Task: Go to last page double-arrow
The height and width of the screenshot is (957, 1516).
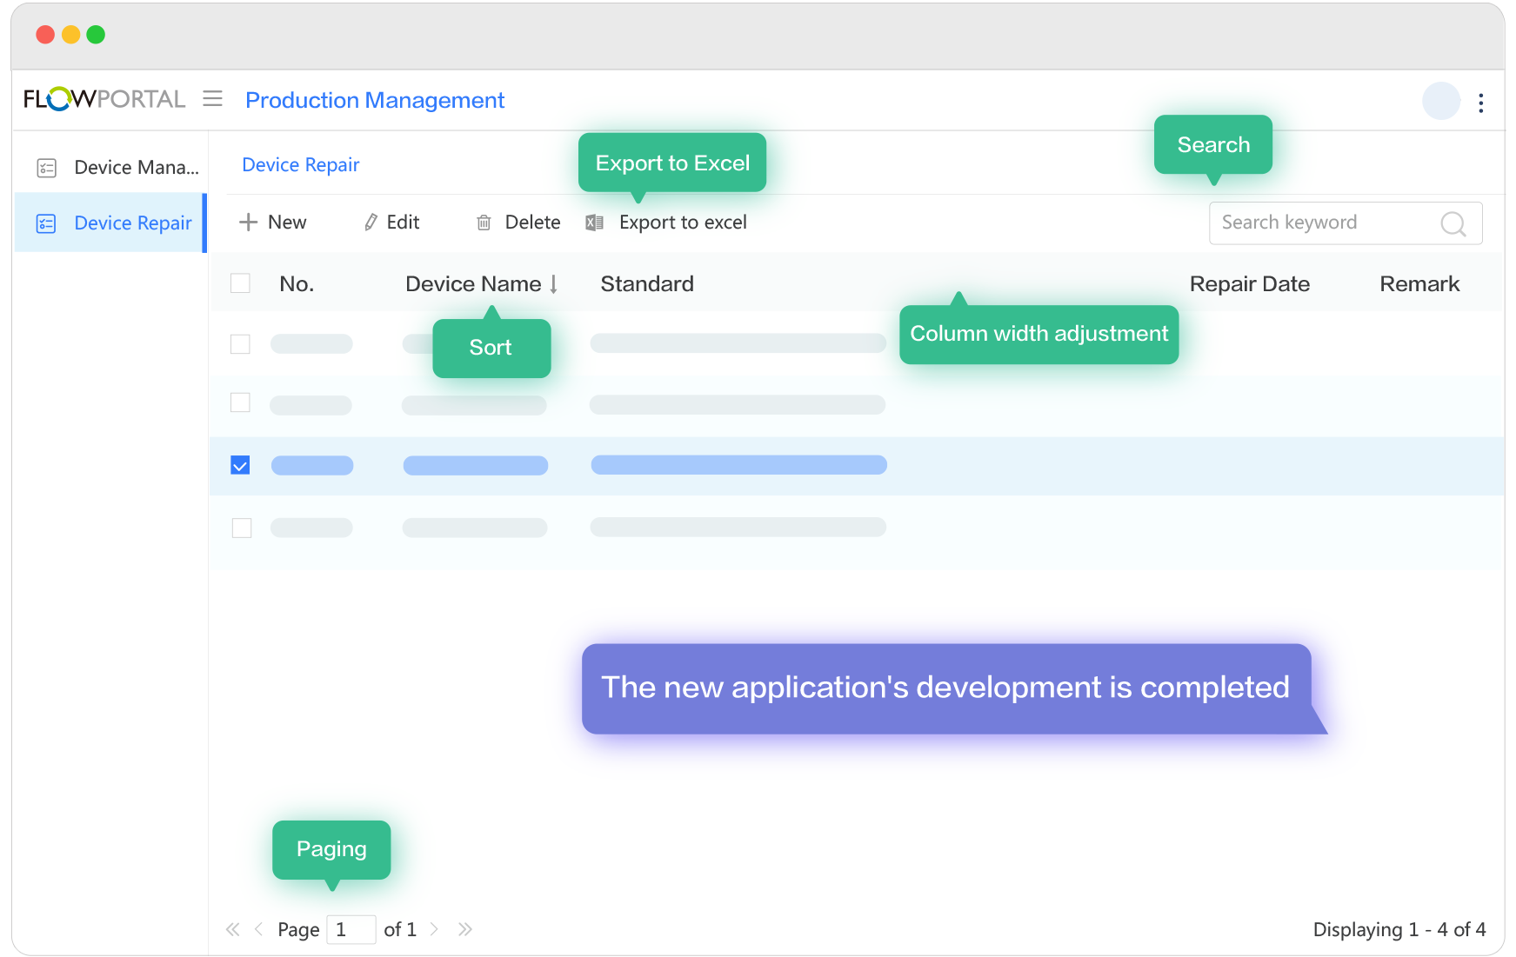Action: click(465, 929)
